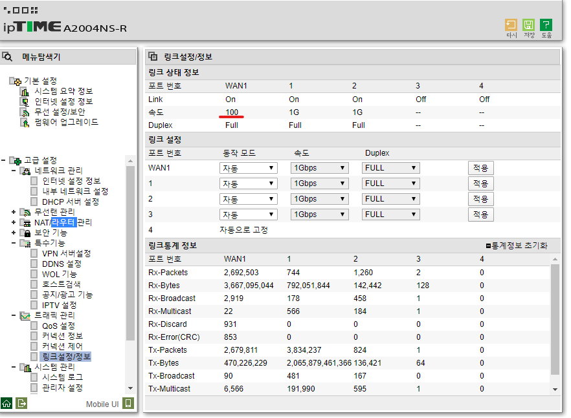The width and height of the screenshot is (571, 418).
Task: Click the 링크설정/정보 panel title icon
Action: [153, 56]
